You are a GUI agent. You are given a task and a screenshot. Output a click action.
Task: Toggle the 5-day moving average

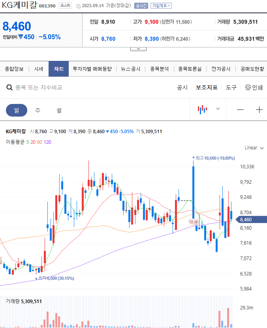pos(28,142)
